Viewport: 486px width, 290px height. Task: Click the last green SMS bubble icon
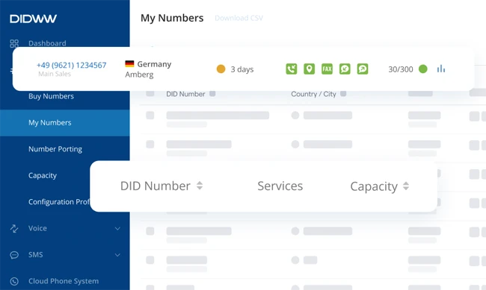[x=363, y=69]
